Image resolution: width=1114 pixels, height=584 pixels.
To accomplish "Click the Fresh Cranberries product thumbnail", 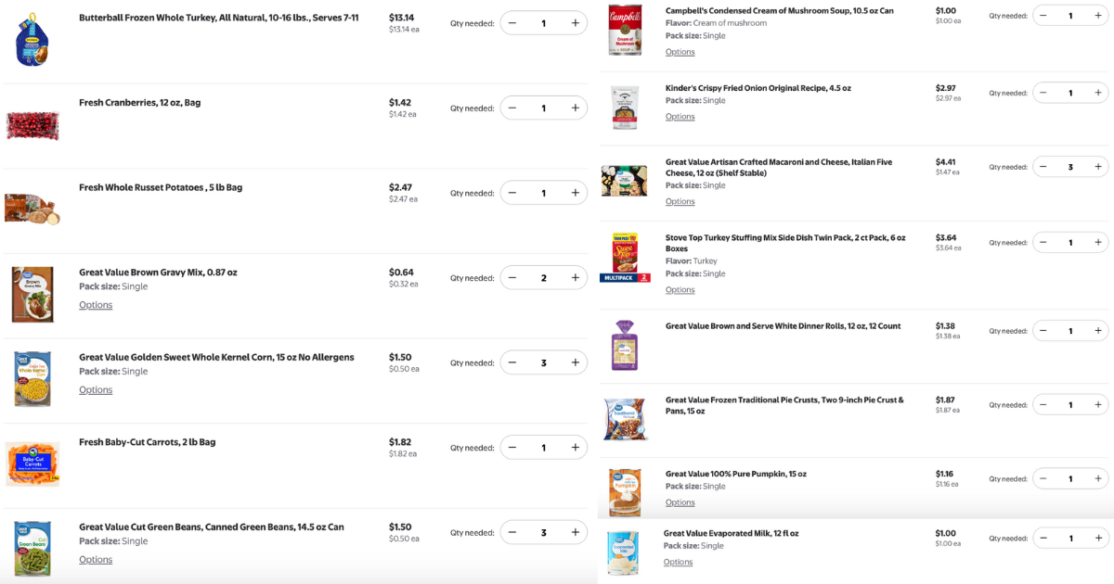I will 32,124.
